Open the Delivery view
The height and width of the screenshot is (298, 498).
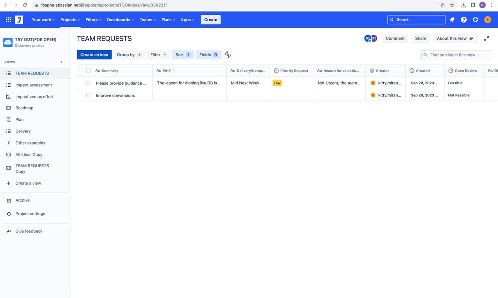click(x=24, y=131)
